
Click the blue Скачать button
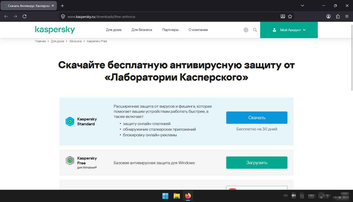pos(257,118)
